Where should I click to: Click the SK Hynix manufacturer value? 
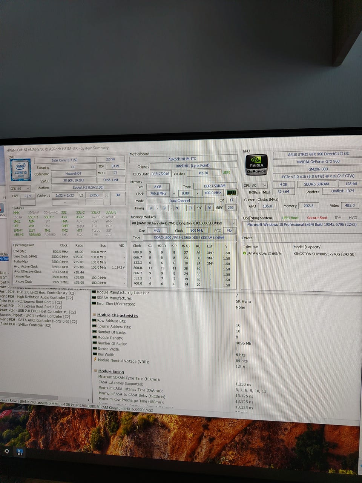(243, 301)
